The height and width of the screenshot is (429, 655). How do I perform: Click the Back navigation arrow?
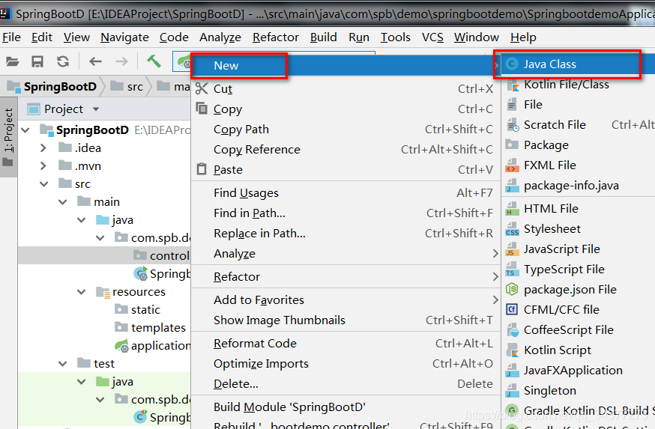coord(96,61)
